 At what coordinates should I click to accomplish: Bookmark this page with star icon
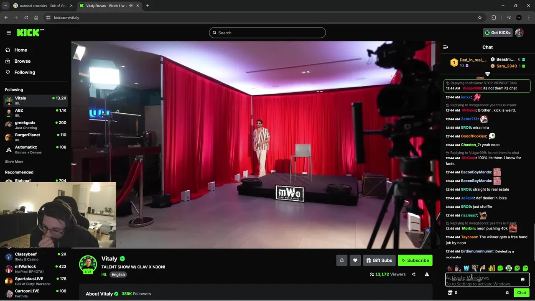tap(480, 18)
